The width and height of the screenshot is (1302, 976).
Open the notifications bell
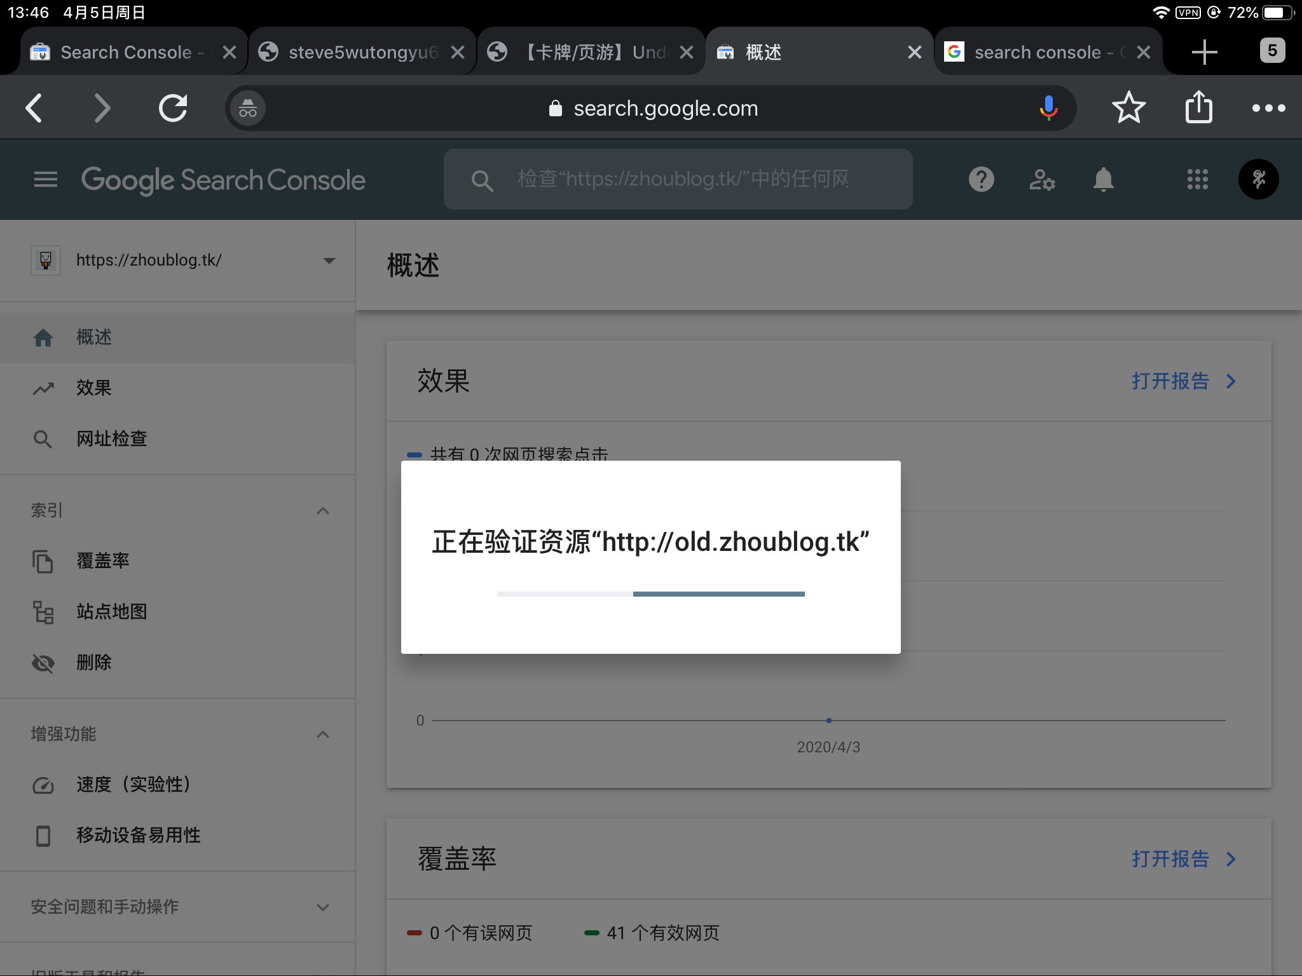click(1103, 180)
